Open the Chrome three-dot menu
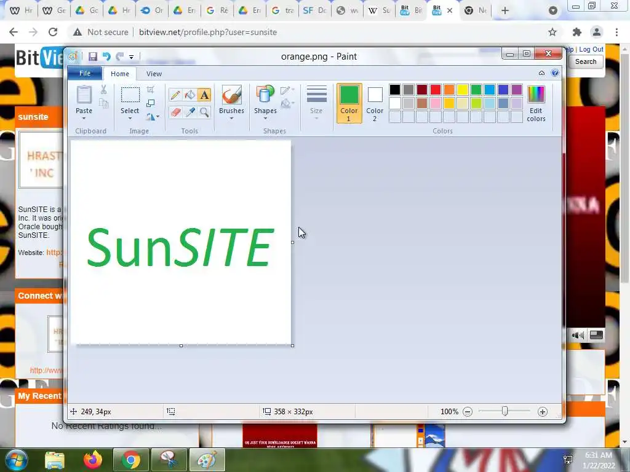 tap(616, 32)
